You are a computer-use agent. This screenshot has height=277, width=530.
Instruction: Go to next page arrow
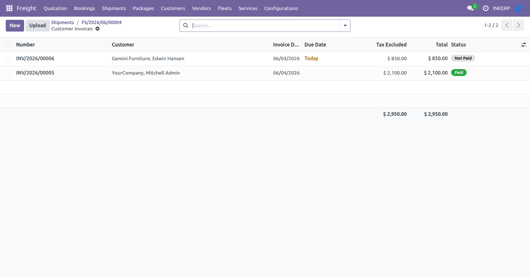pyautogui.click(x=519, y=25)
